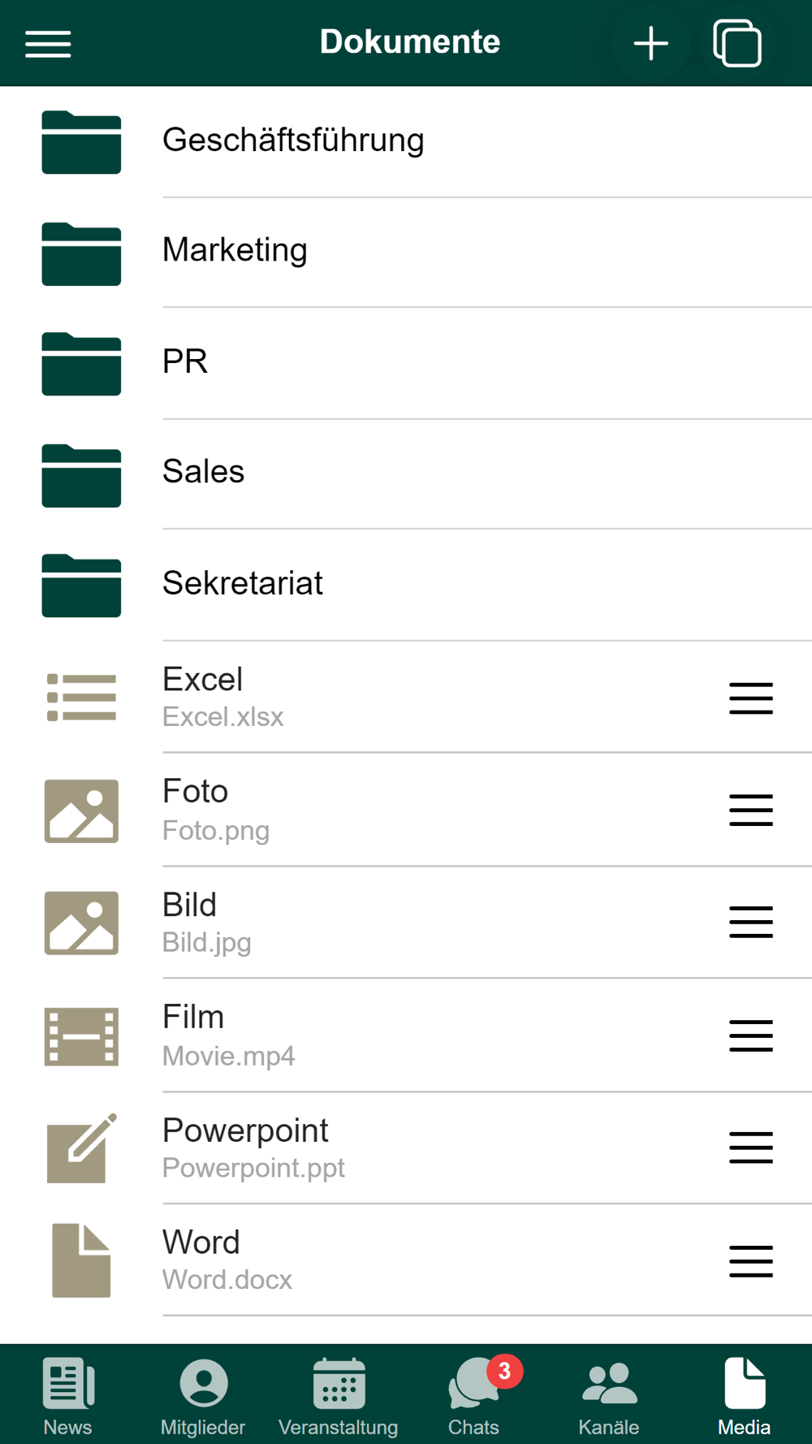Screen dimensions: 812x1444
Task: Tap the multi-select squares icon in header
Action: click(737, 43)
